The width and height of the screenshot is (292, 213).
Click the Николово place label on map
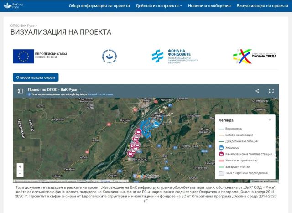pyautogui.click(x=194, y=116)
